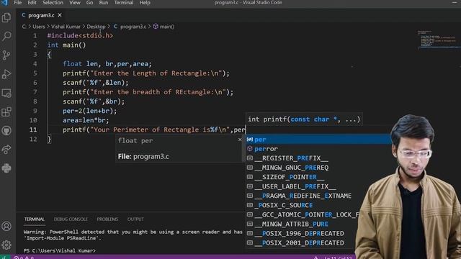Open the Go menu
461x259 pixels.
(x=89, y=3)
